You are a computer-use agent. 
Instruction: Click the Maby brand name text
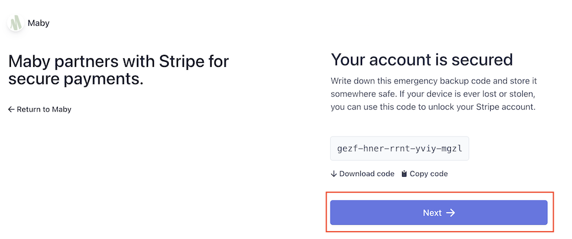38,23
